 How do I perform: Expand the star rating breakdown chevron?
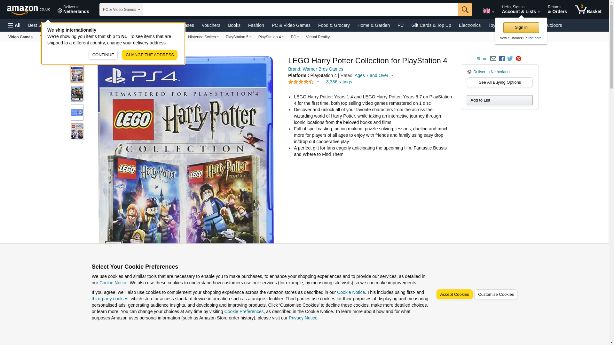(x=318, y=82)
